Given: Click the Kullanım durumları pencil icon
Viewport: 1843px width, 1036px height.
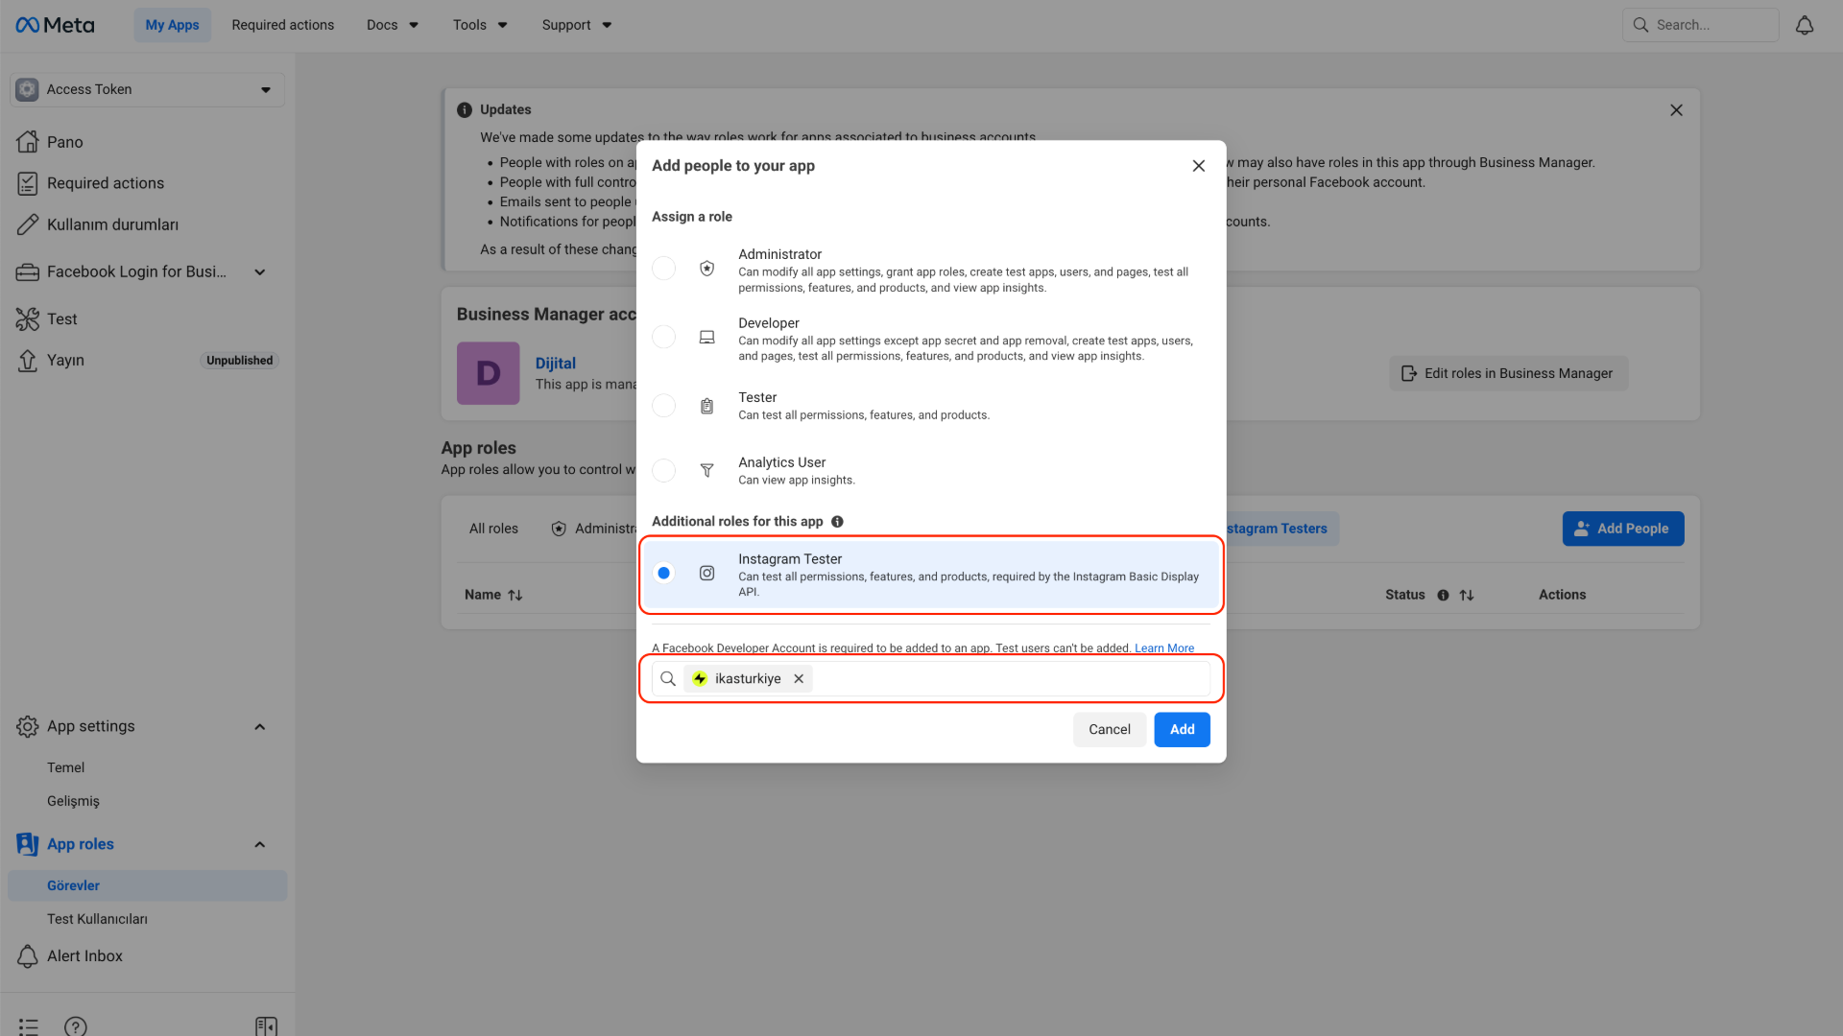Looking at the screenshot, I should click(x=28, y=224).
